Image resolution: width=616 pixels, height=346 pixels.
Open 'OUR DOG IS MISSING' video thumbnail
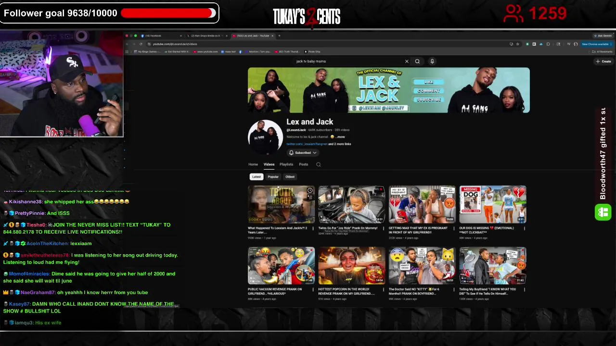(x=493, y=205)
